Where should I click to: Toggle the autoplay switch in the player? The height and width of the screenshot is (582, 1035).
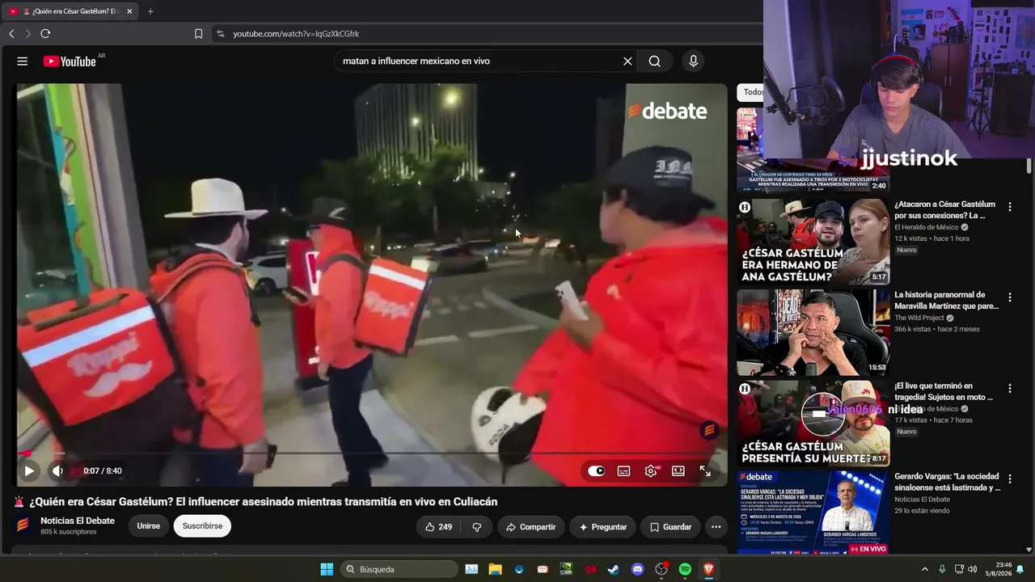(596, 471)
